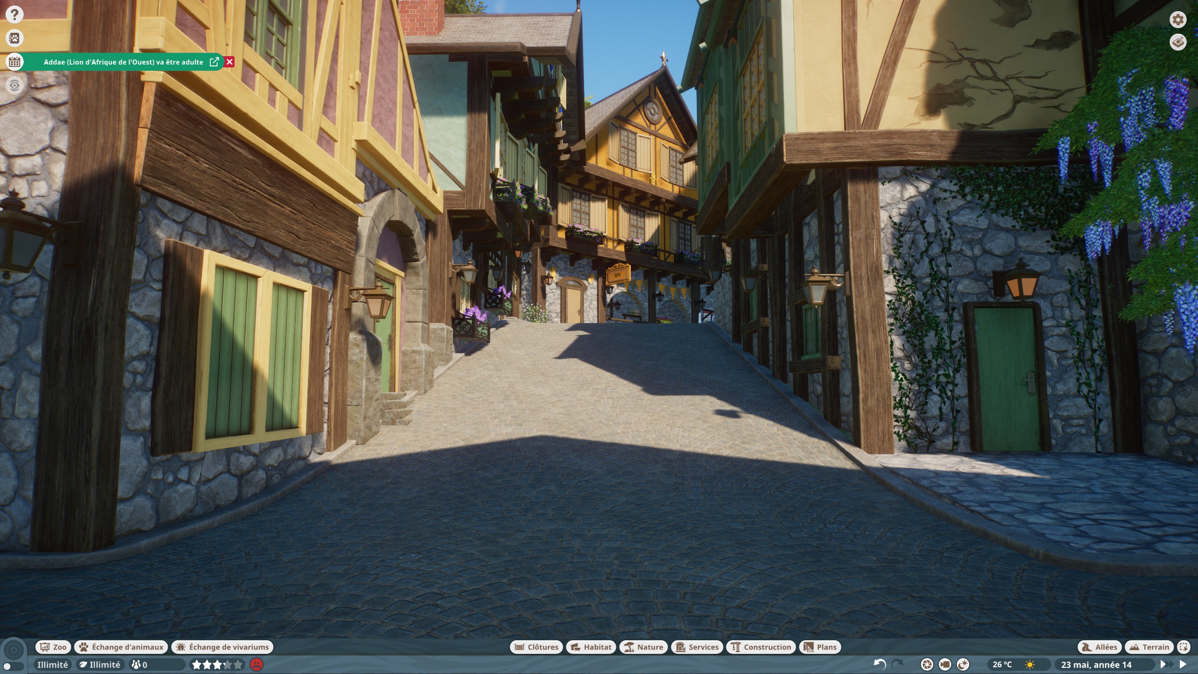1198x674 pixels.
Task: Open the Plans menu
Action: (x=820, y=647)
